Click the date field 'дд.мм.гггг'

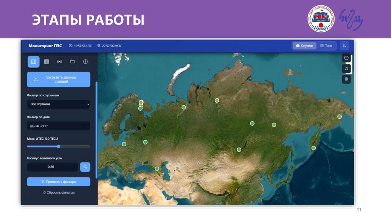click(x=58, y=126)
